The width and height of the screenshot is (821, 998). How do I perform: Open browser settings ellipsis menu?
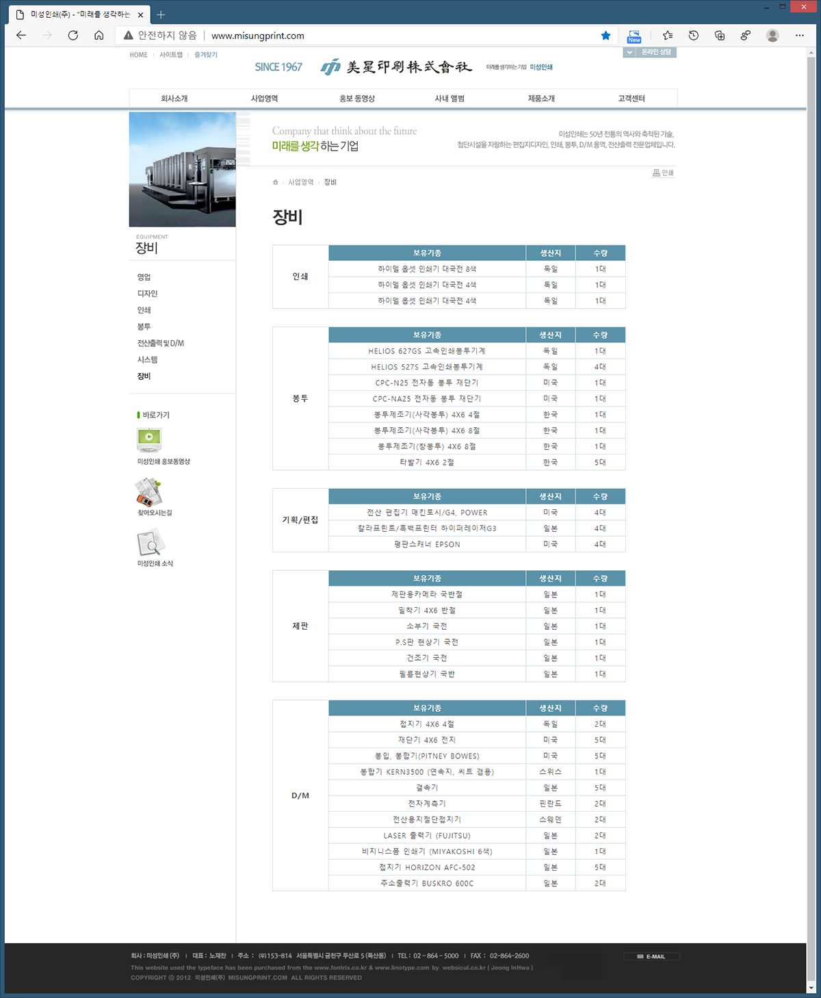coord(799,36)
